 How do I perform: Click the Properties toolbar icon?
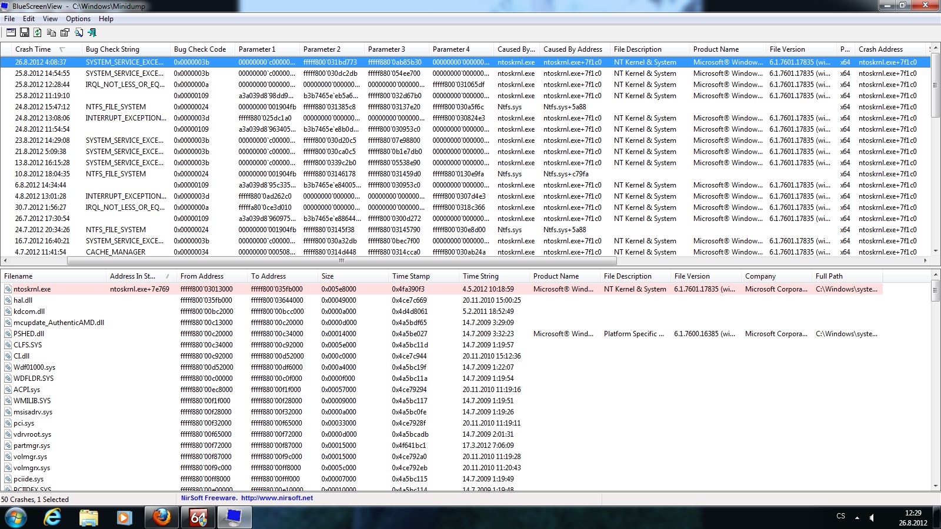pos(65,32)
